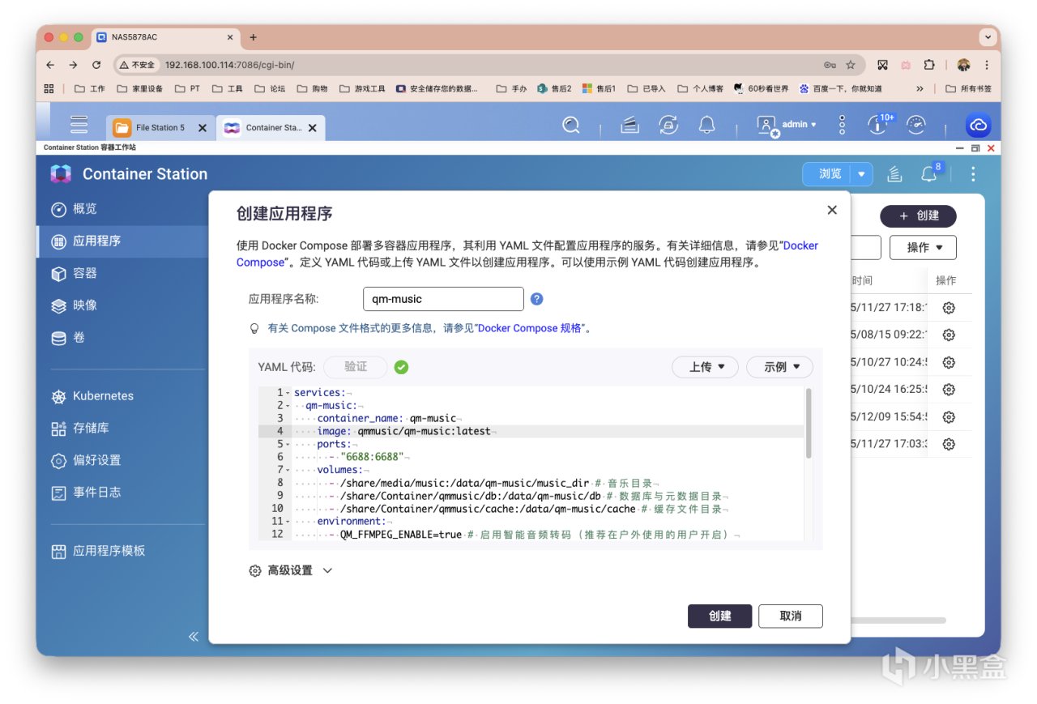Click the 验证 button
The width and height of the screenshot is (1037, 704).
[x=355, y=367]
